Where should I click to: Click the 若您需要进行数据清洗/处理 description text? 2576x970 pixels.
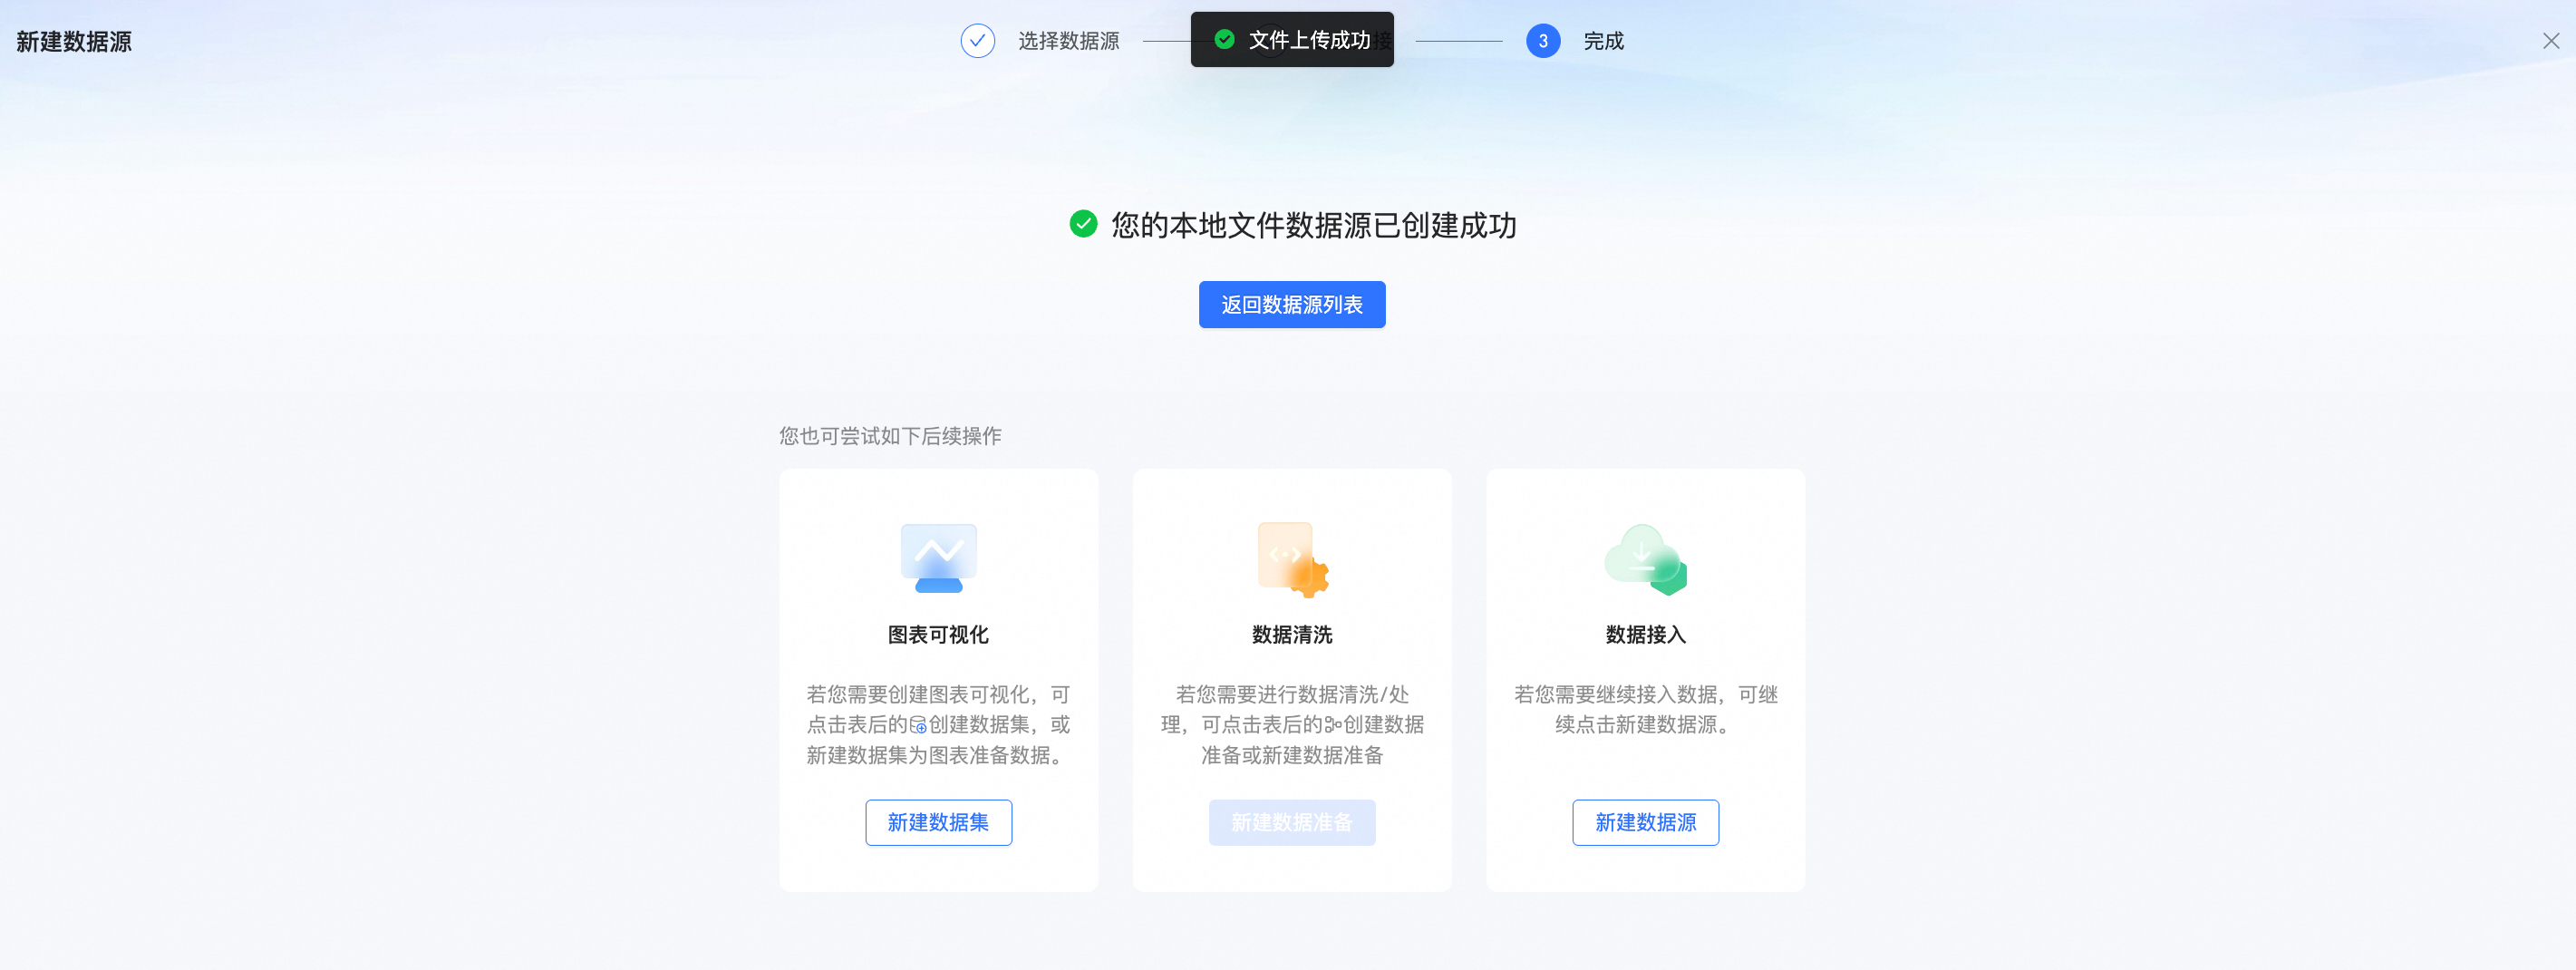[1292, 725]
